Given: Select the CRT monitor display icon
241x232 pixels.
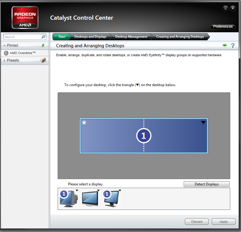Looking at the screenshot, I should tap(69, 199).
